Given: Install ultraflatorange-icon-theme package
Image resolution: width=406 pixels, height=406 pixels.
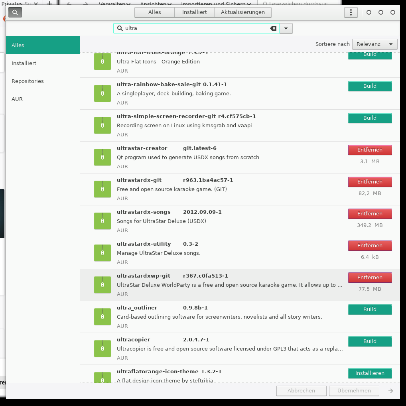Looking at the screenshot, I should click(x=370, y=373).
